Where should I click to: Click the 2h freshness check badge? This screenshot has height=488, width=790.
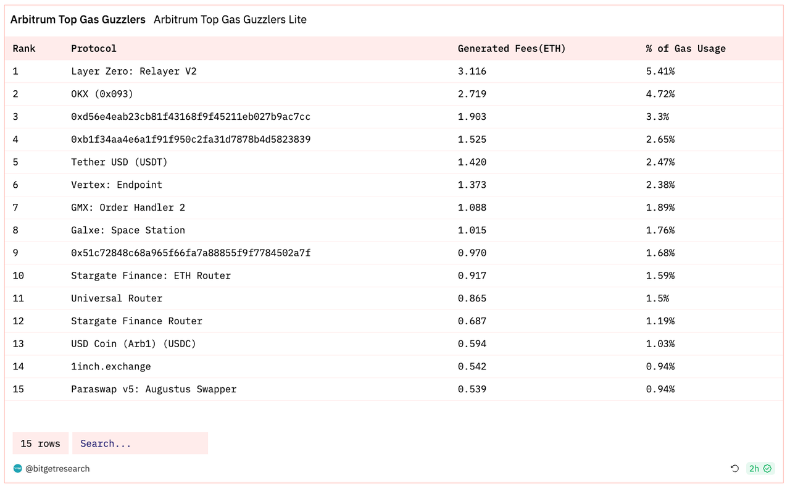coord(760,469)
